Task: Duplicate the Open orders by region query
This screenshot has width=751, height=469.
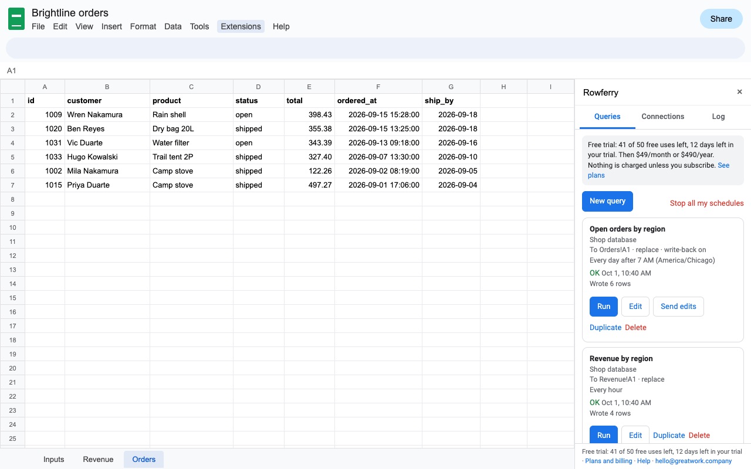Action: tap(605, 328)
